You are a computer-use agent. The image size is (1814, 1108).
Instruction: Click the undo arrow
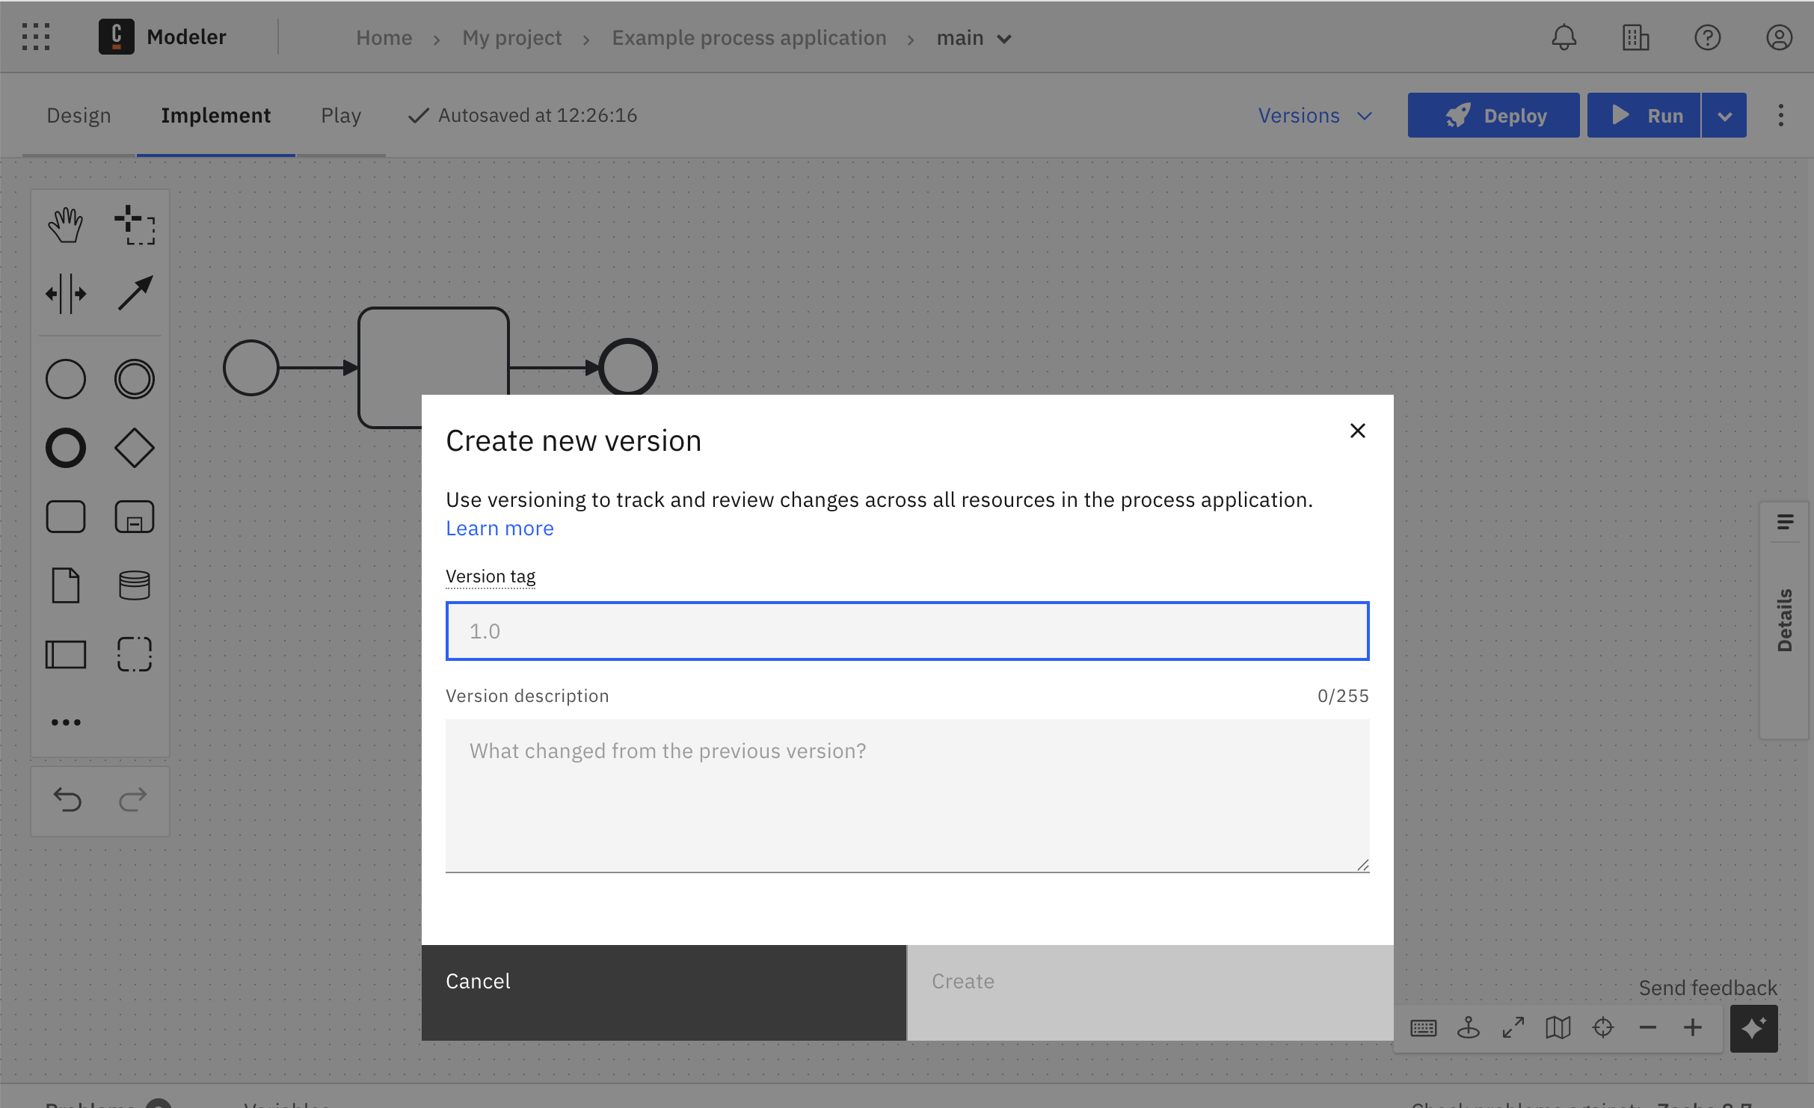67,800
